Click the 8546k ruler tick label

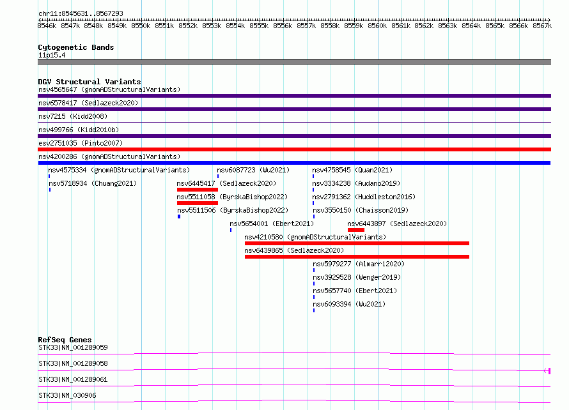point(47,26)
